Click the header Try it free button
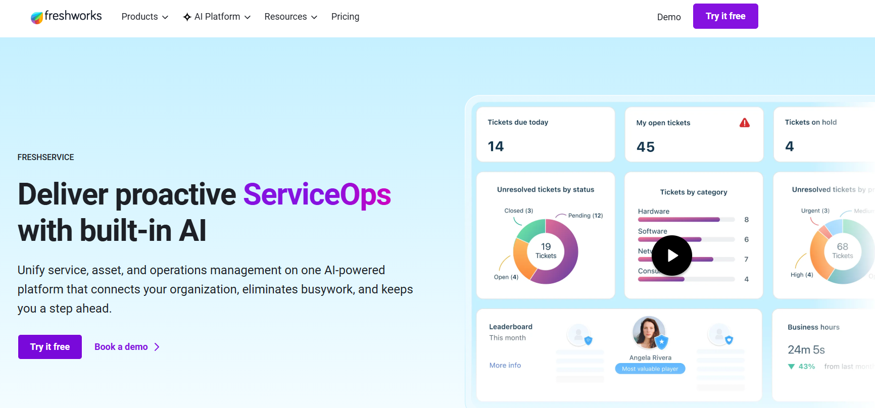Image resolution: width=875 pixels, height=408 pixels. click(x=725, y=16)
